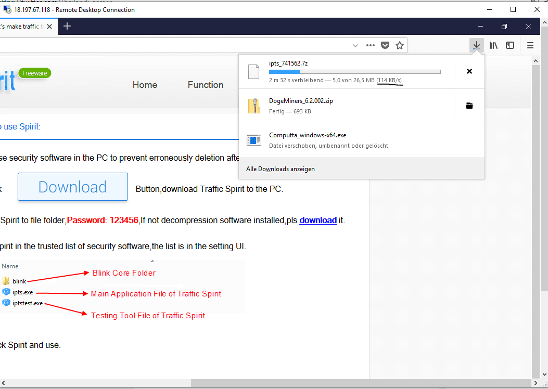Viewport: 548px width, 389px height.
Task: Click the ipts_741562.7z file icon
Action: point(254,72)
